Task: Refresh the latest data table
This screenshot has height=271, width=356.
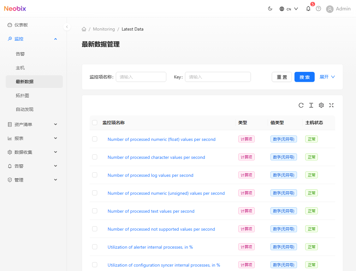Action: coord(301,105)
